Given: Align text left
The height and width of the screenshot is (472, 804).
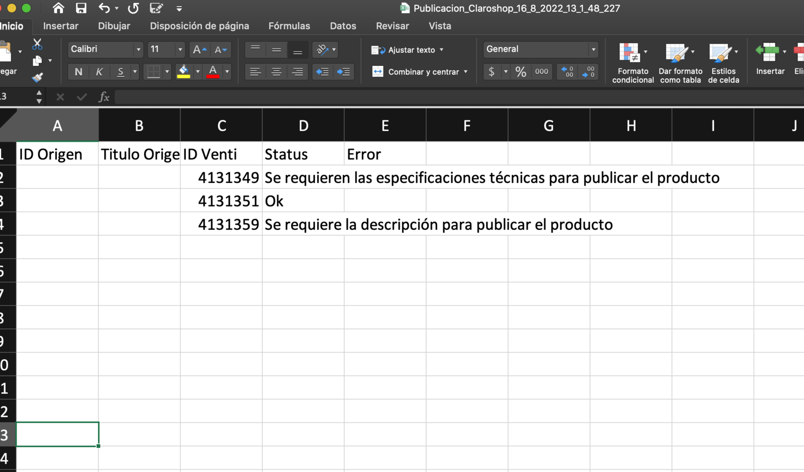Looking at the screenshot, I should (255, 72).
